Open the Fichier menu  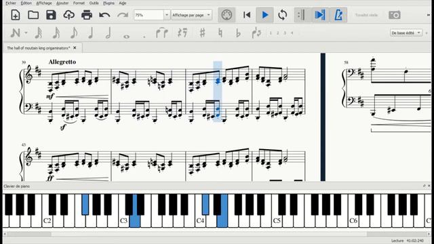coord(11,3)
